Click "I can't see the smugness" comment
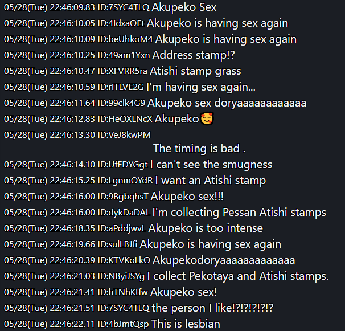The height and width of the screenshot is (331, 345). (x=211, y=165)
